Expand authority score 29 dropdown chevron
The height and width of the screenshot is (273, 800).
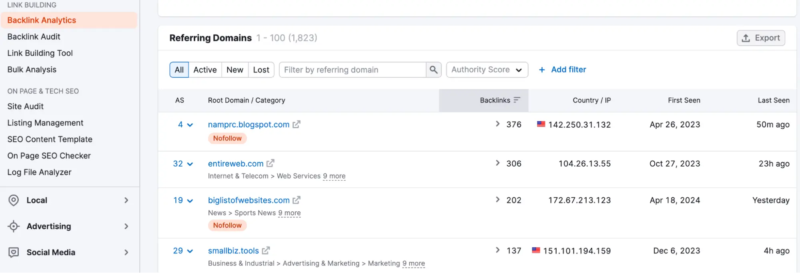pos(190,251)
